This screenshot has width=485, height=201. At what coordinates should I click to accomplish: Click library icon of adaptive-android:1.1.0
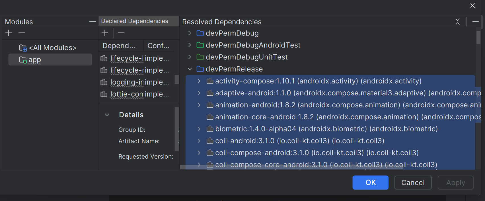210,93
